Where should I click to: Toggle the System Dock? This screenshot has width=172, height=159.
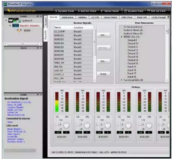click(x=65, y=11)
